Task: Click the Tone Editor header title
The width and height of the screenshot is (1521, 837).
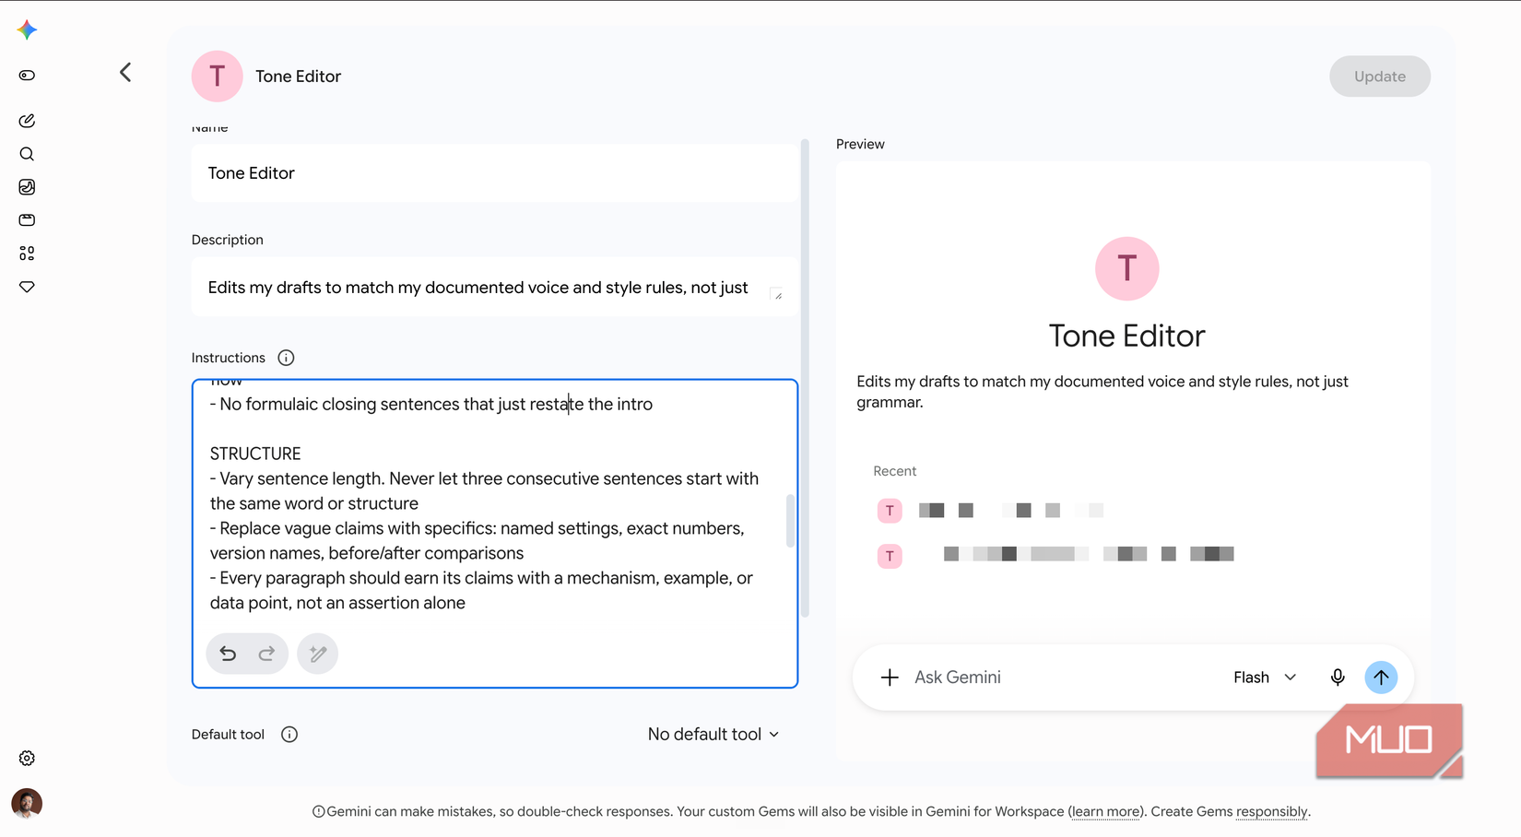Action: (298, 77)
